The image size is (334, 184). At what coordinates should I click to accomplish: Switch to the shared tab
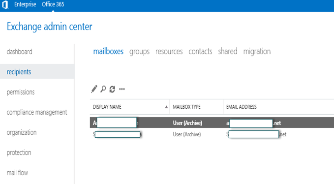(x=228, y=51)
